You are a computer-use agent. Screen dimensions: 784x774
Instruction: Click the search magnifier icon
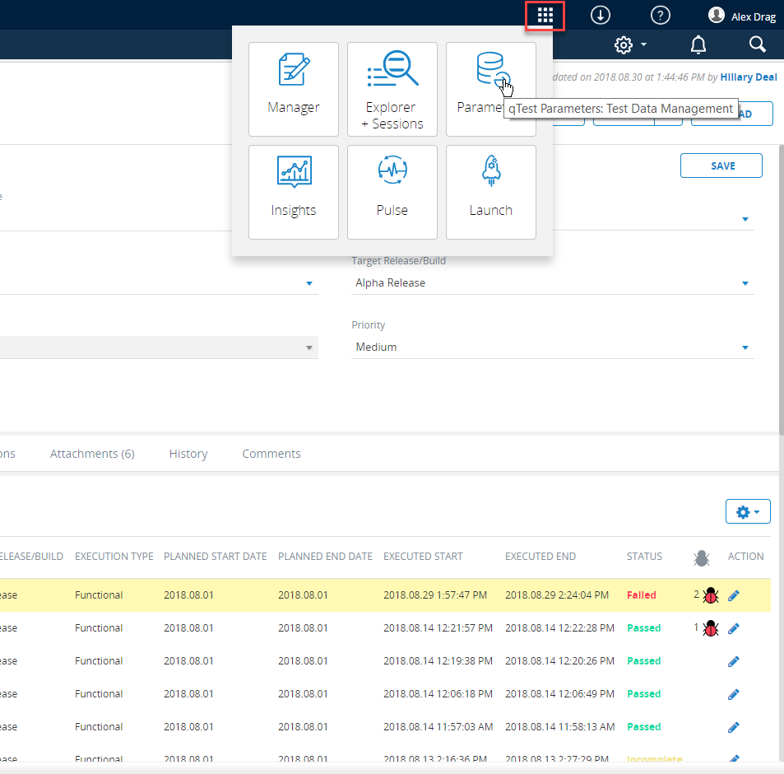(758, 44)
